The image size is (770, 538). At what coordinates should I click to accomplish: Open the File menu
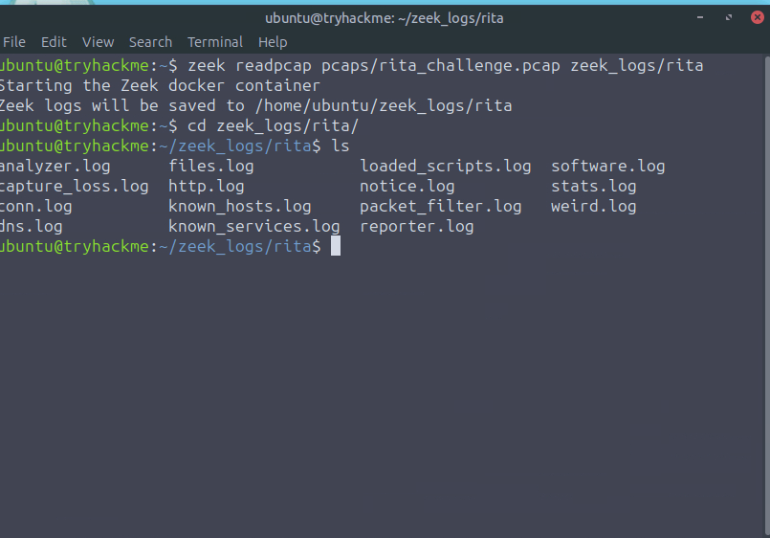(x=13, y=42)
